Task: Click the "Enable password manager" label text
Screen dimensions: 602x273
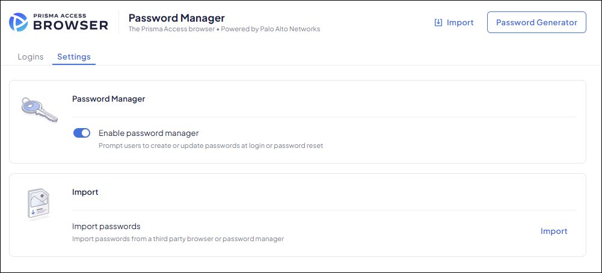Action: coord(149,133)
